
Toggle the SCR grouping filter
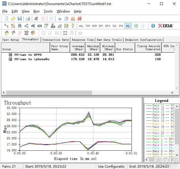94,26
